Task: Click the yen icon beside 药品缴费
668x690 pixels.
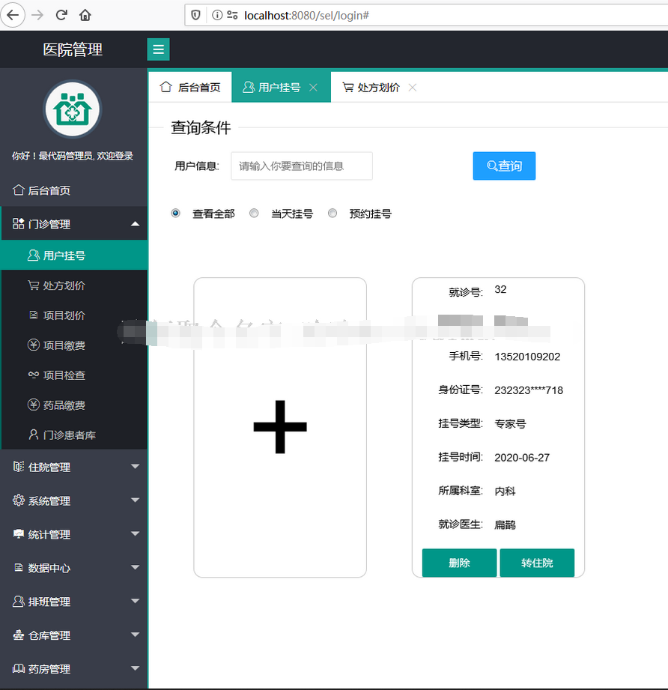Action: pos(34,405)
